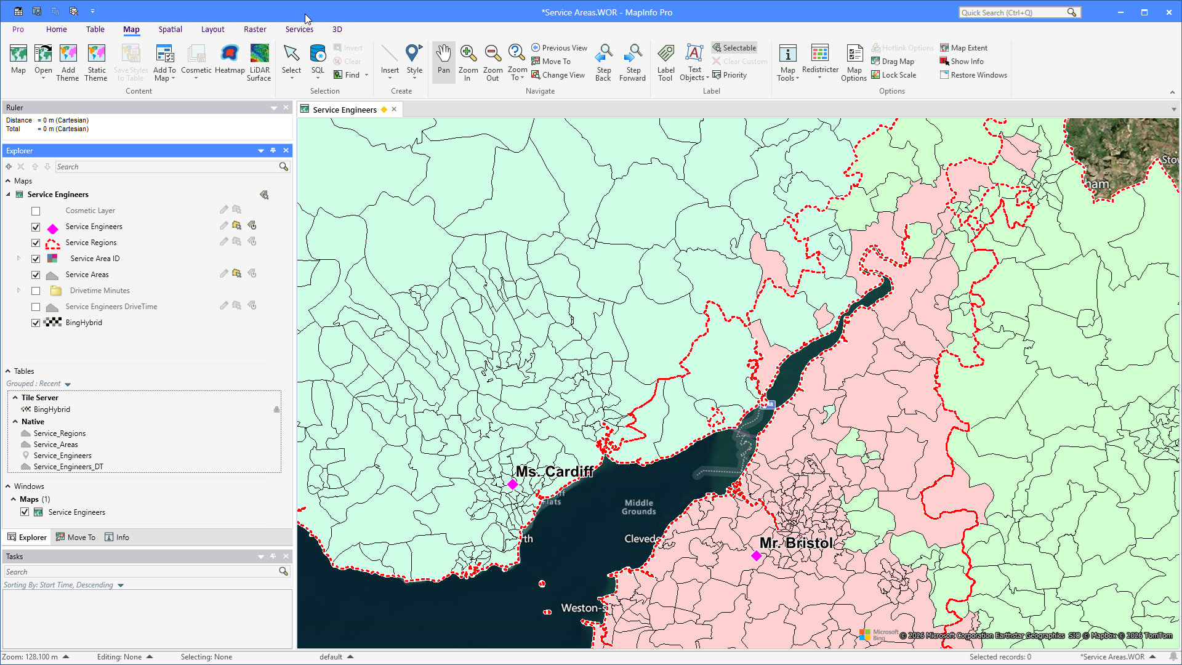
Task: Uncheck the Service Engineers layer checkbox
Action: pos(36,227)
